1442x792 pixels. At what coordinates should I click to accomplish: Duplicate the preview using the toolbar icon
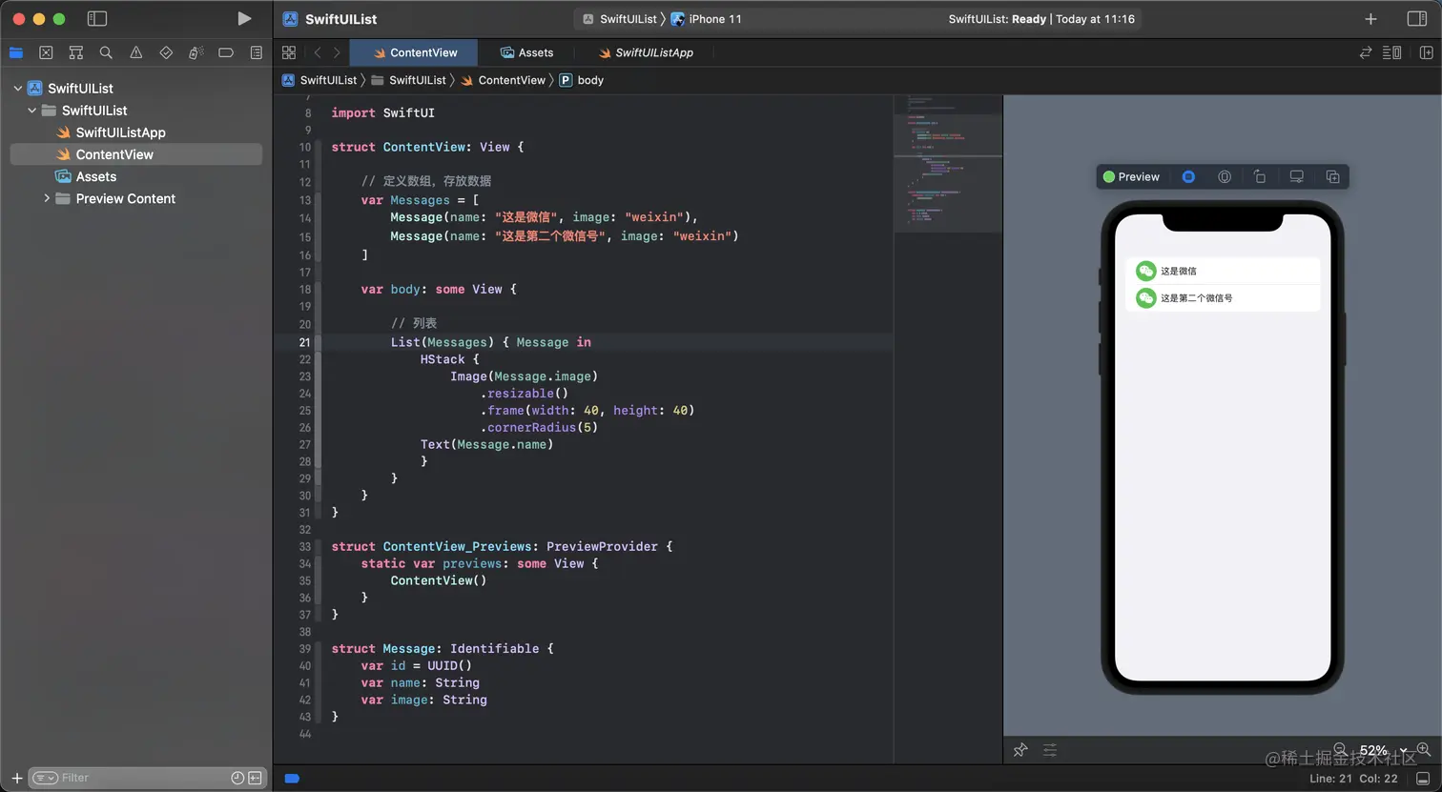coord(1332,177)
